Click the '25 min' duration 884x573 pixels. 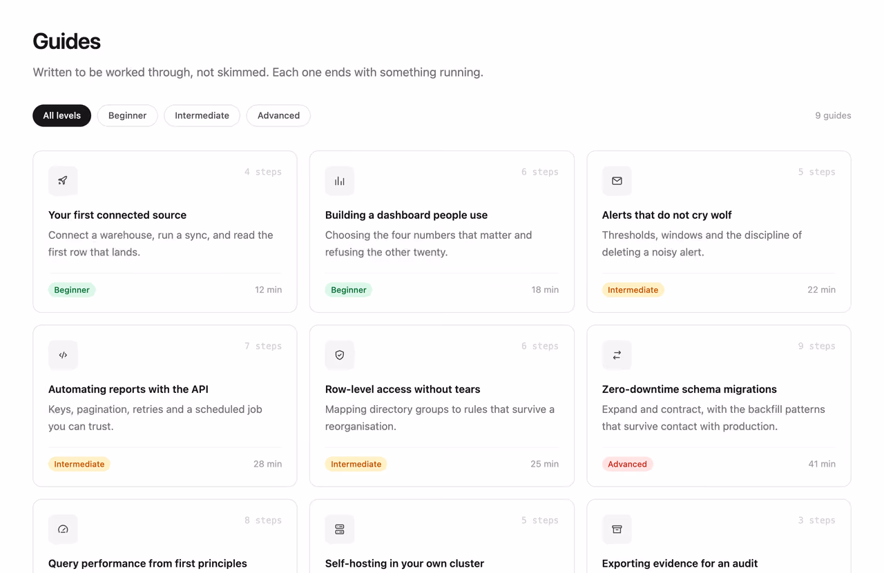[x=545, y=464]
